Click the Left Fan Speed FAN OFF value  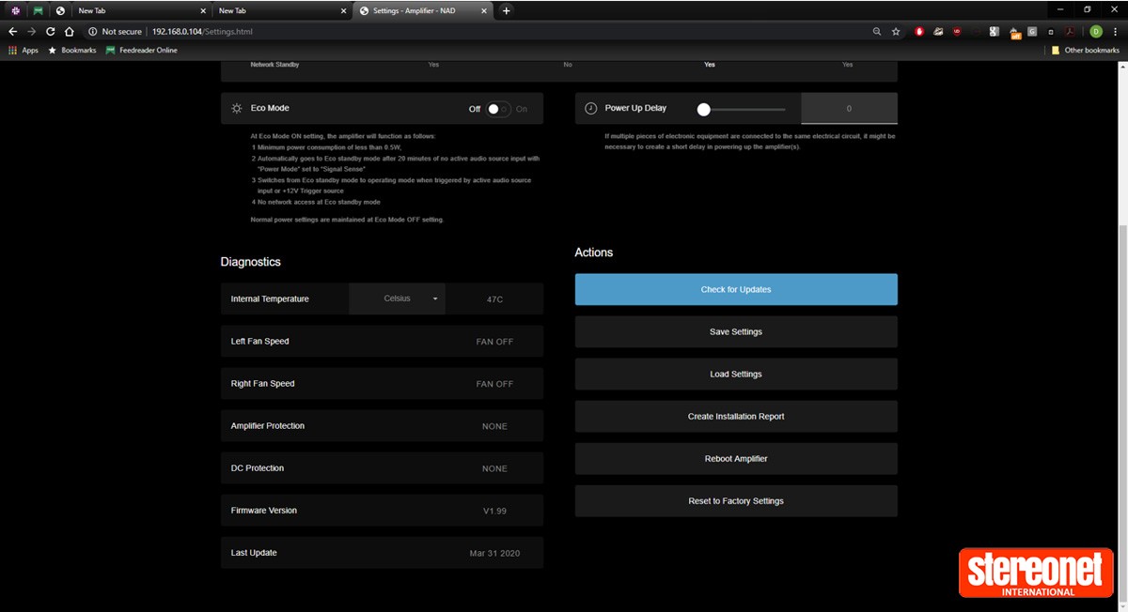click(x=494, y=342)
